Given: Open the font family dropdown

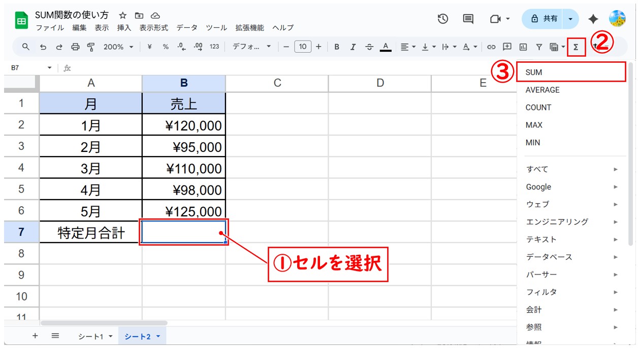Looking at the screenshot, I should (x=251, y=47).
